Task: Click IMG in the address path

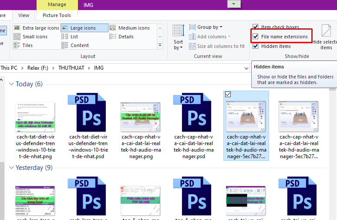Action: [x=99, y=68]
